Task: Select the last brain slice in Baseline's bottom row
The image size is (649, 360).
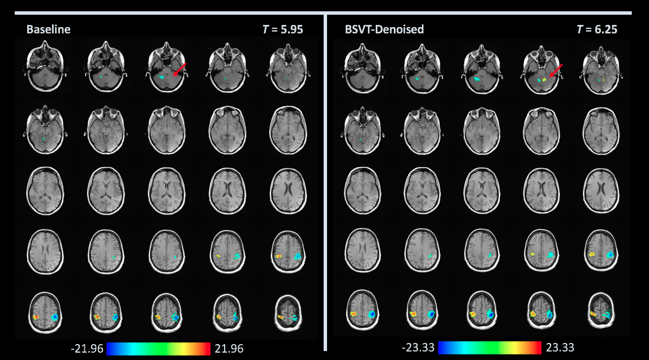Action: coord(289,314)
